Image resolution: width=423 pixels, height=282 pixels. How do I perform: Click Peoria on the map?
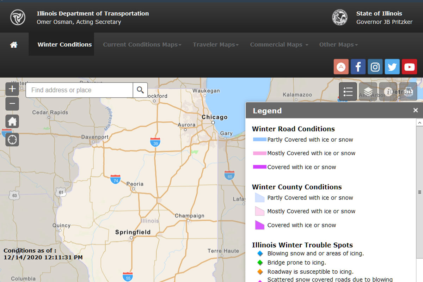tap(135, 184)
